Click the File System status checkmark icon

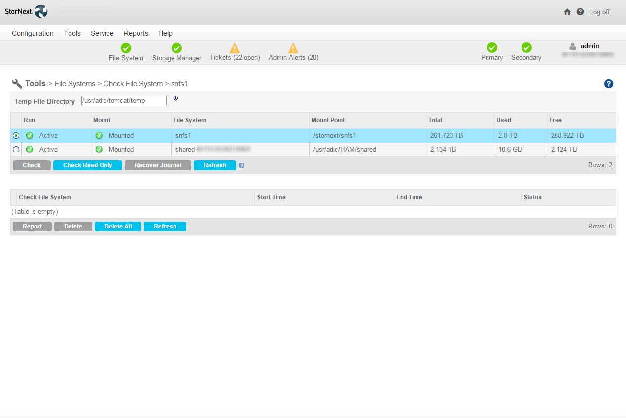coord(126,48)
